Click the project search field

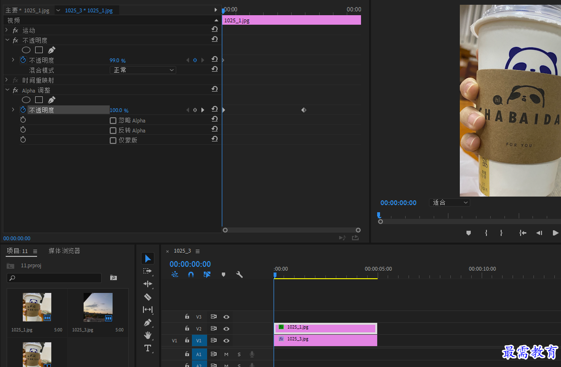coord(54,278)
